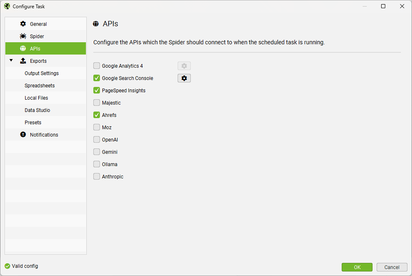Image resolution: width=412 pixels, height=276 pixels.
Task: Click the Google Analytics 4 settings gear
Action: coord(184,66)
